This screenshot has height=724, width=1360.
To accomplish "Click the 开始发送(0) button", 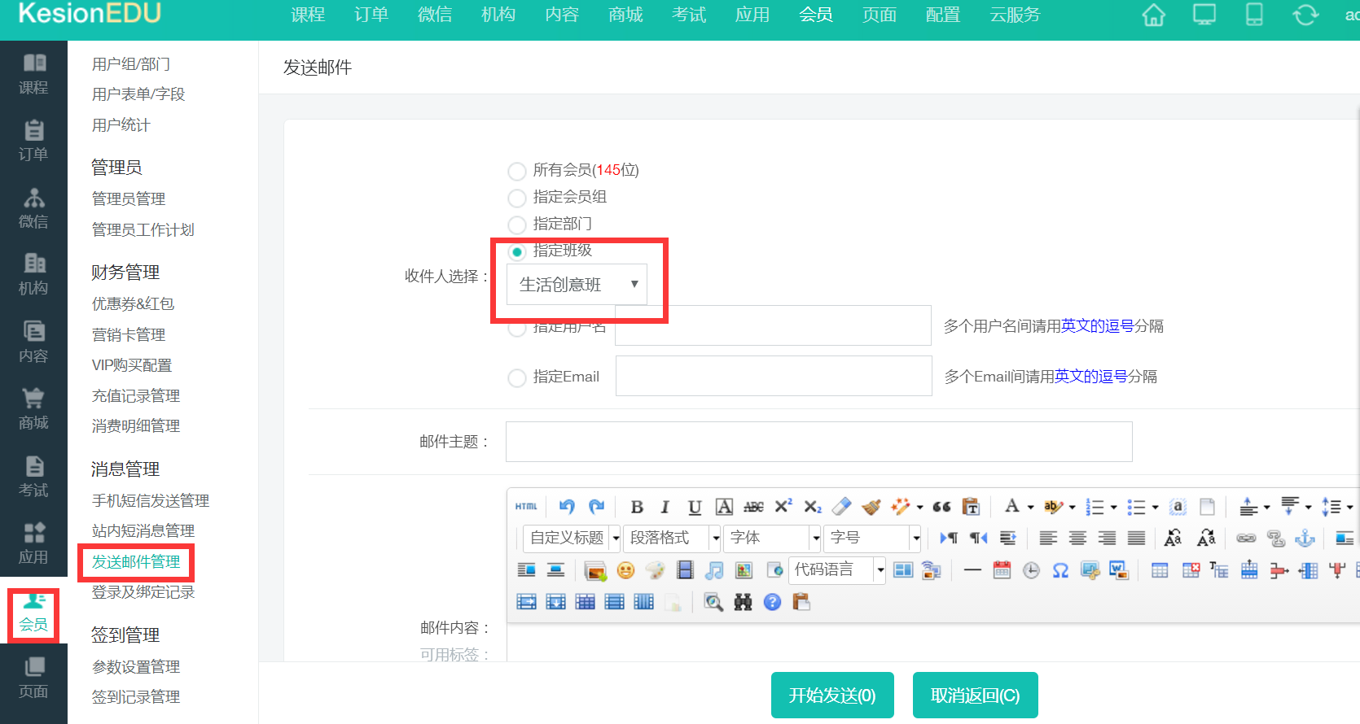I will click(831, 696).
